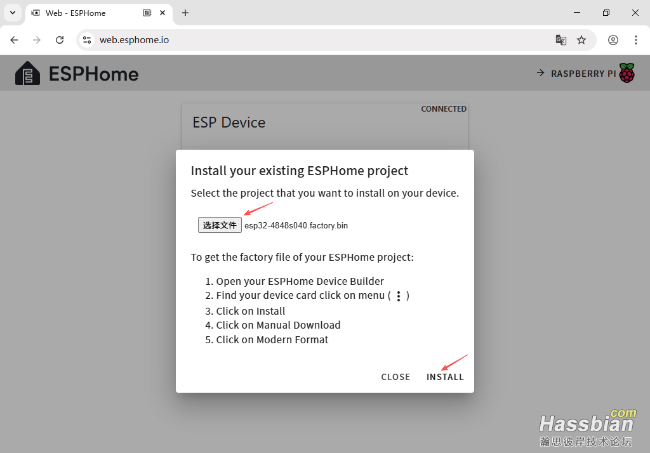Screen dimensions: 650x453
Task: Dismiss the dialog with CLOSE
Action: tap(395, 377)
